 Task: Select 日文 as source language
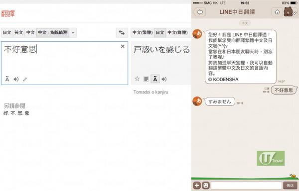click(7, 32)
